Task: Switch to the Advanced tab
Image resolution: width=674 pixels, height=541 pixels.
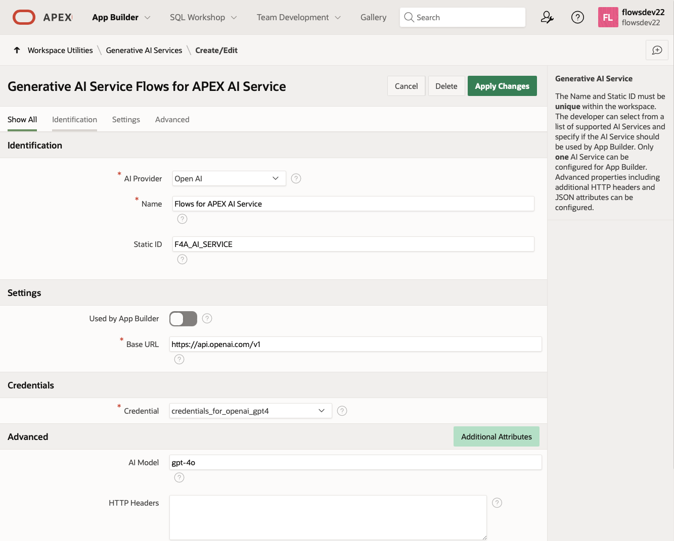Action: [172, 120]
